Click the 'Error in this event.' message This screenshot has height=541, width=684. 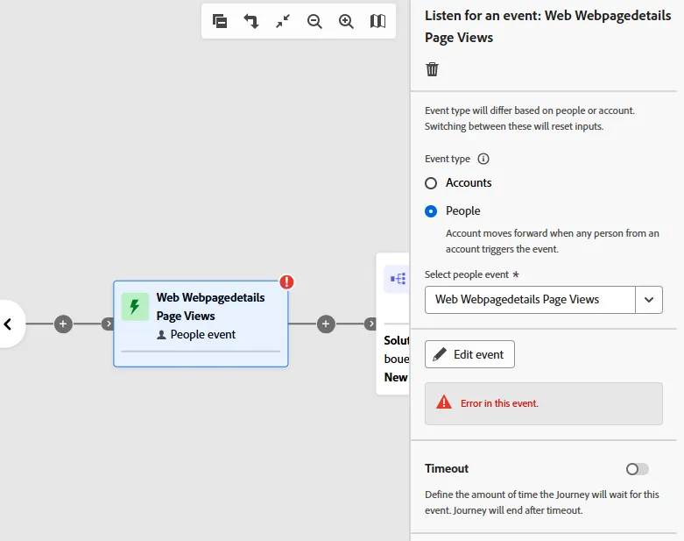click(499, 403)
